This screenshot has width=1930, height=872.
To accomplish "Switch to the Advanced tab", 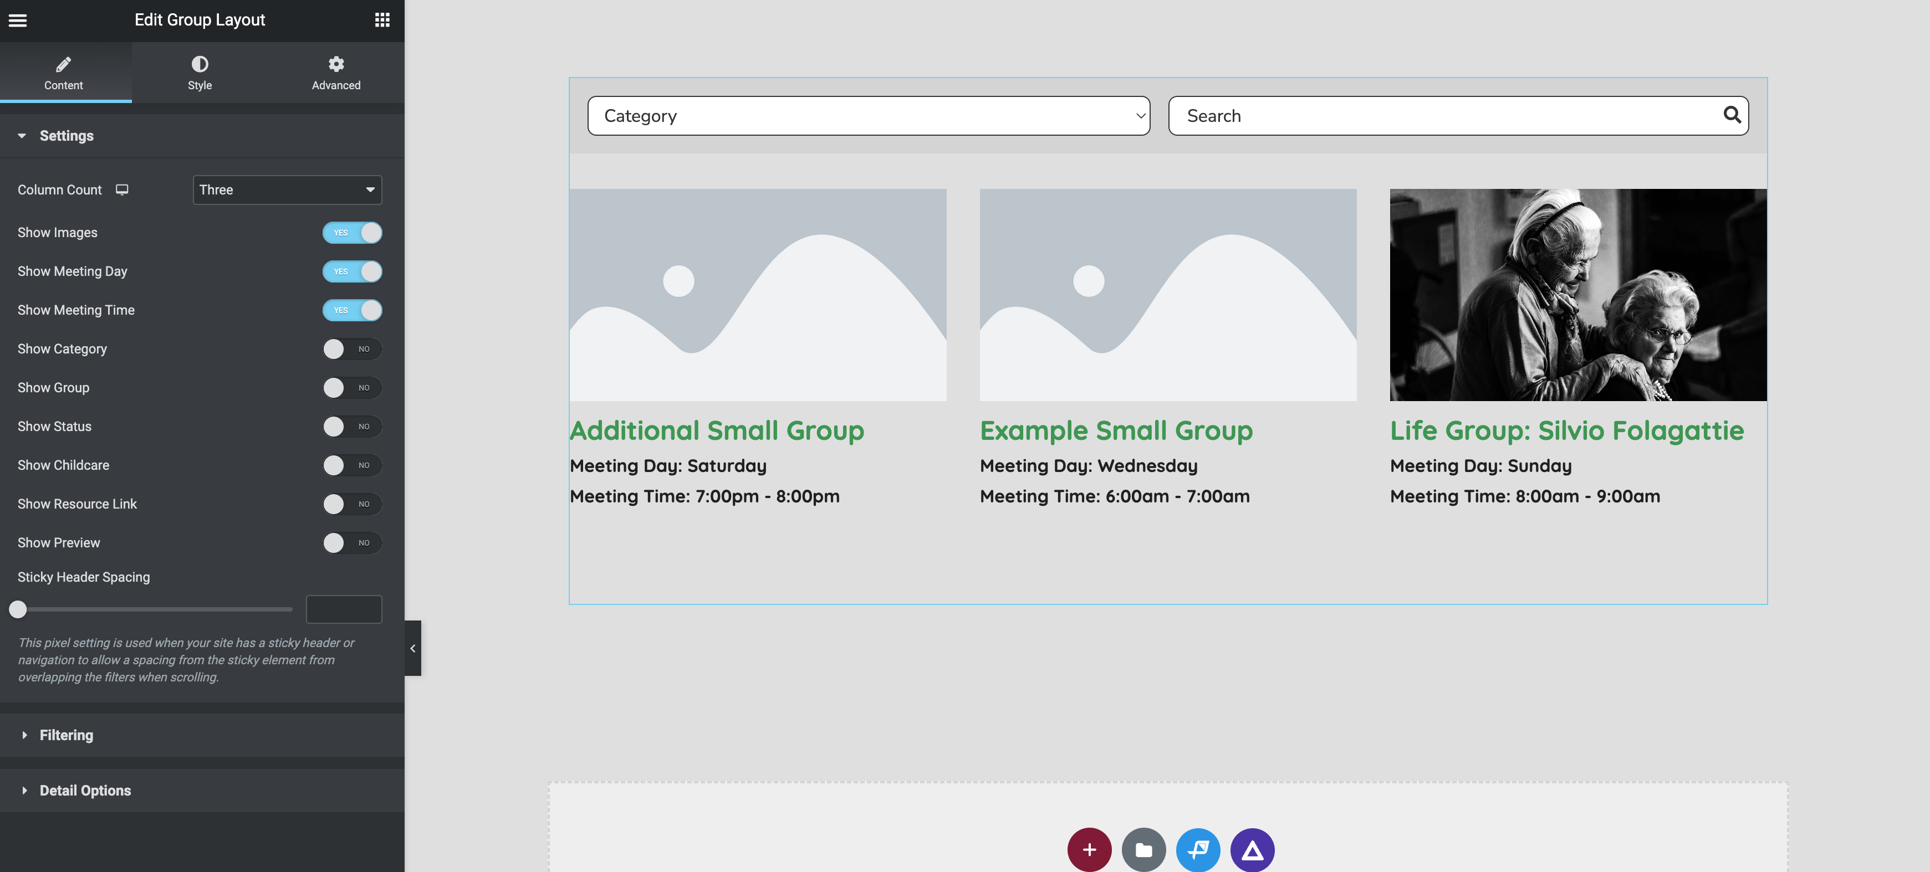I will point(336,73).
